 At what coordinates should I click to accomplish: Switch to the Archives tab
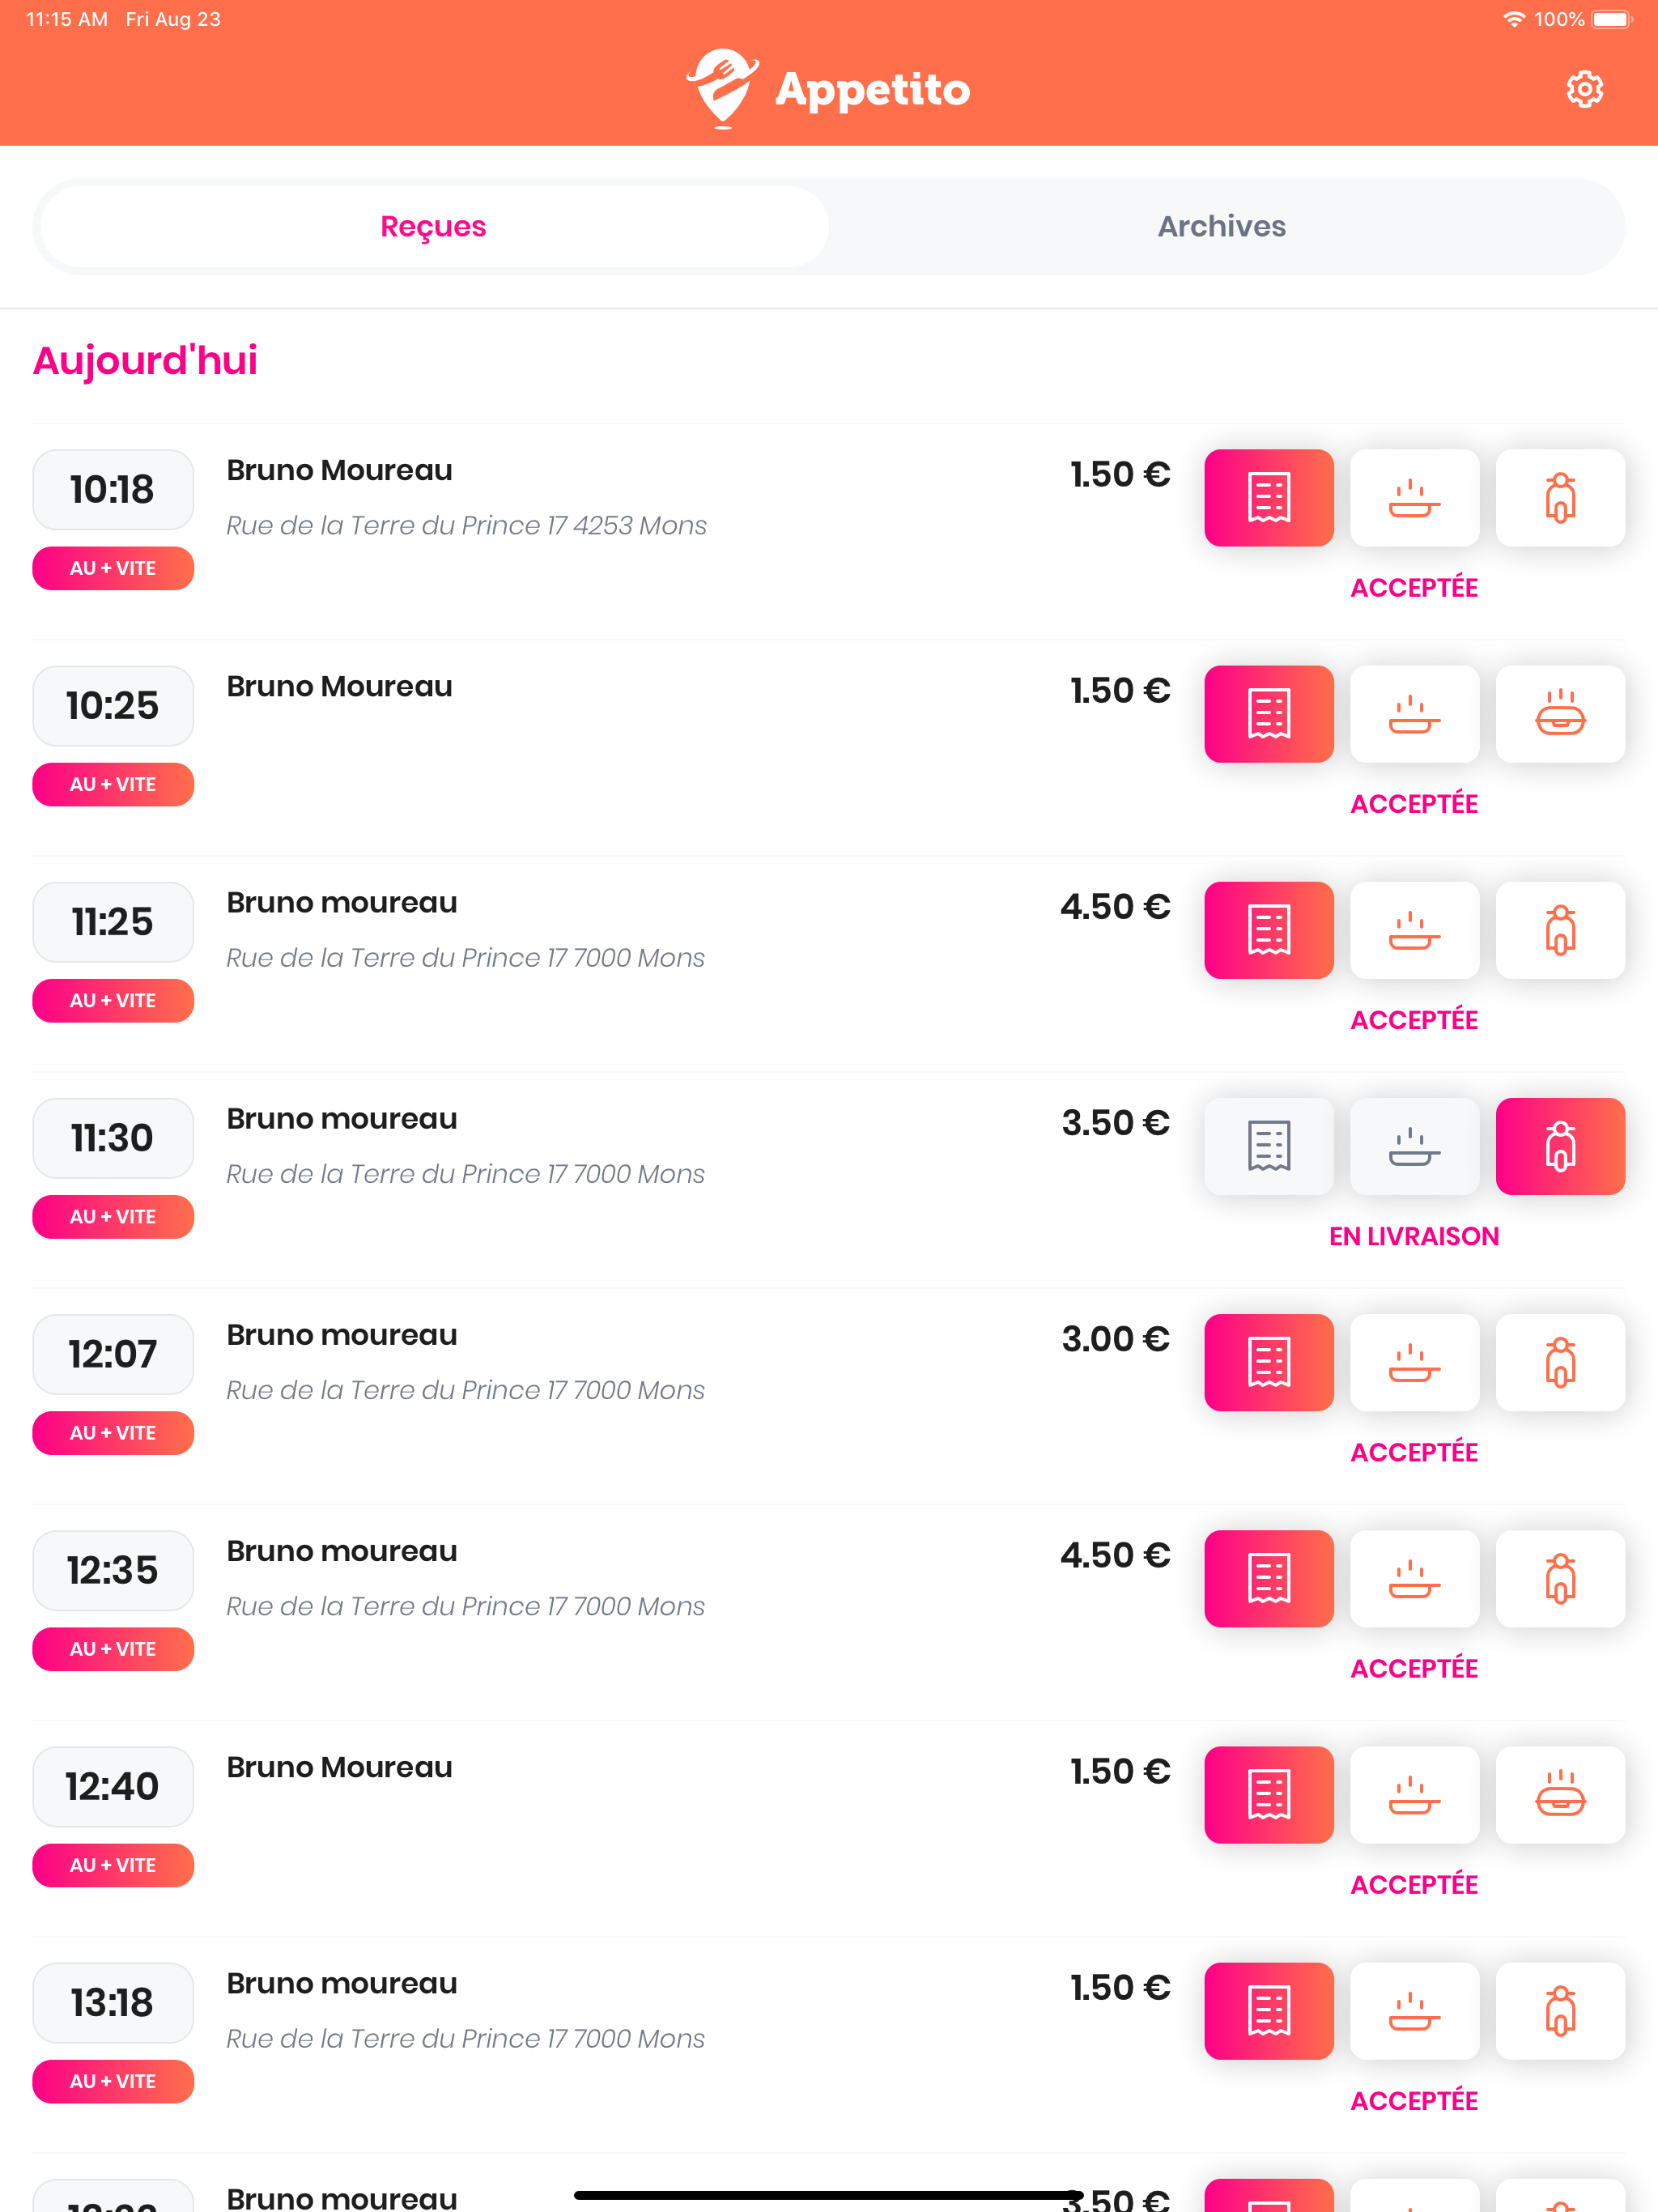point(1221,227)
